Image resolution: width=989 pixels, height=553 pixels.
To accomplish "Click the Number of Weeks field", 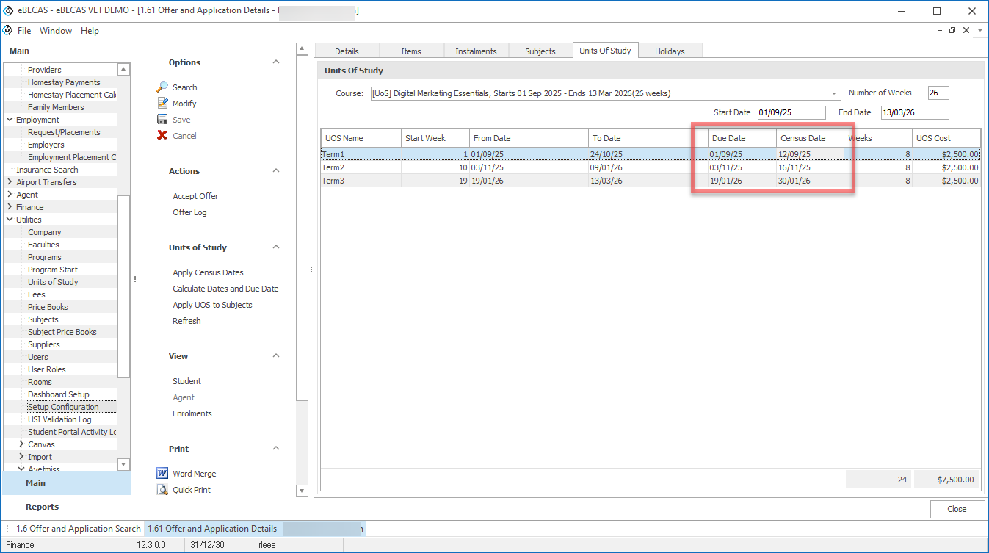I will click(938, 93).
